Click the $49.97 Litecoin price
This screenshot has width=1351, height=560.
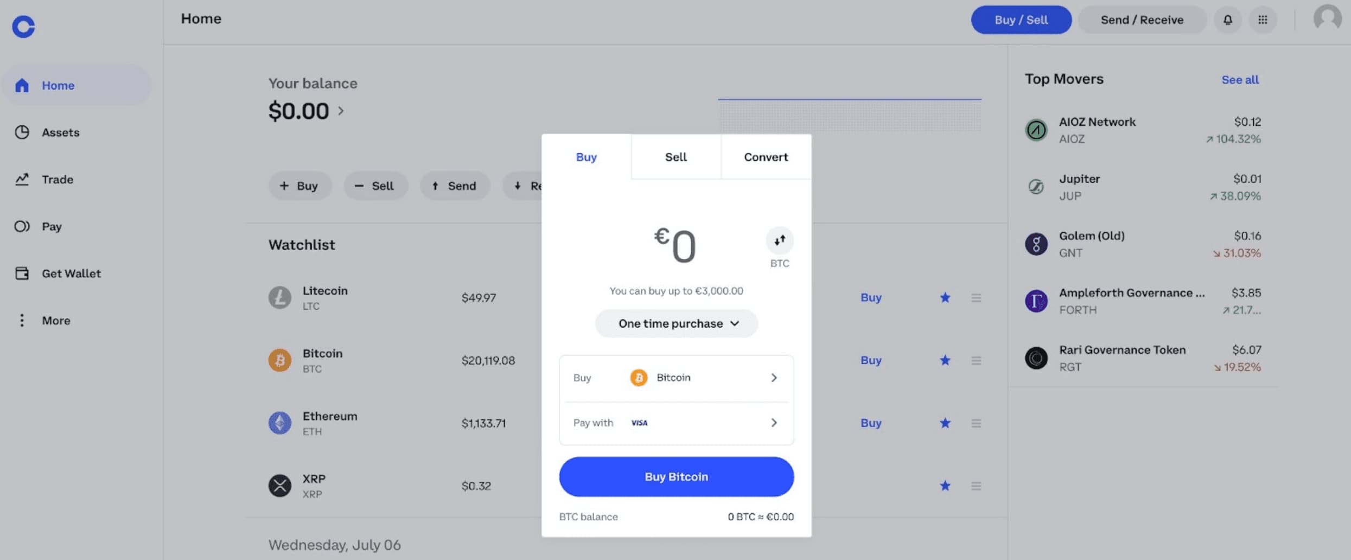pyautogui.click(x=479, y=298)
